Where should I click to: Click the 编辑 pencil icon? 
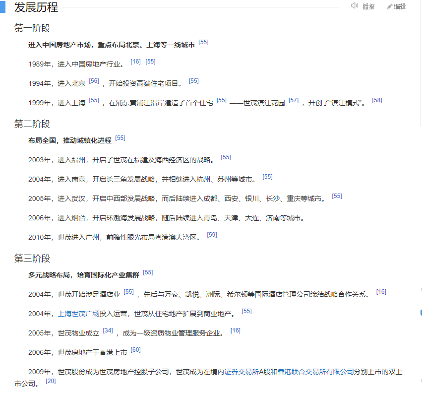(x=389, y=7)
